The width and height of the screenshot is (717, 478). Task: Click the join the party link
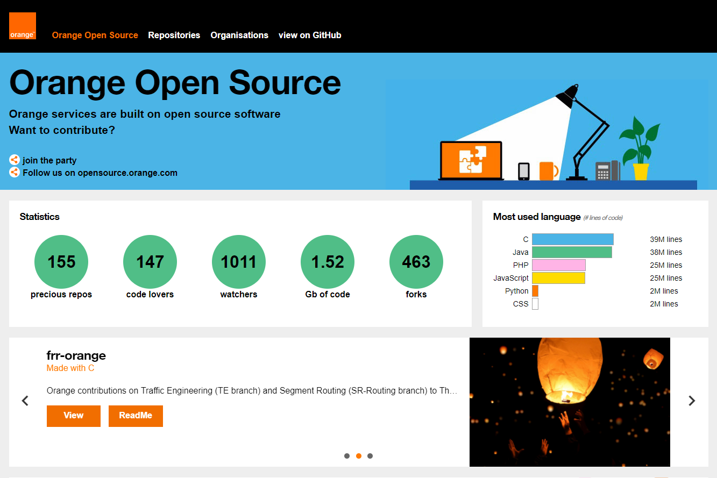(49, 160)
